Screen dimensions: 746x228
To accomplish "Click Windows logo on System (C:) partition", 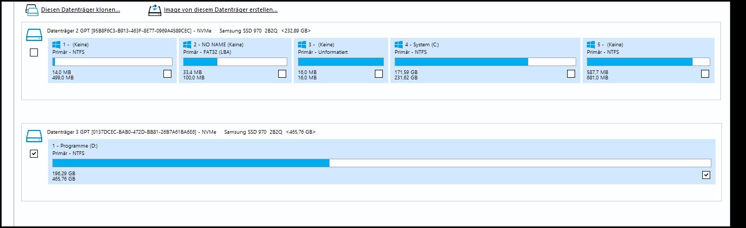I will [398, 45].
